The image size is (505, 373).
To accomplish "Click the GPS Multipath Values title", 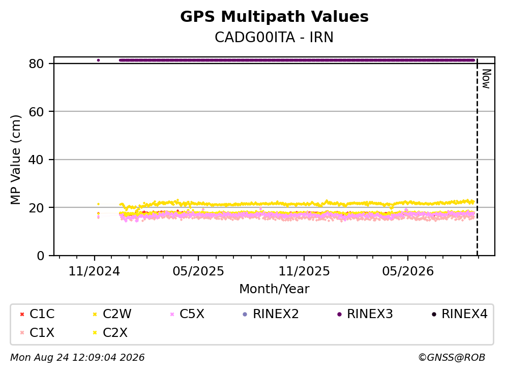I will 274,17.
